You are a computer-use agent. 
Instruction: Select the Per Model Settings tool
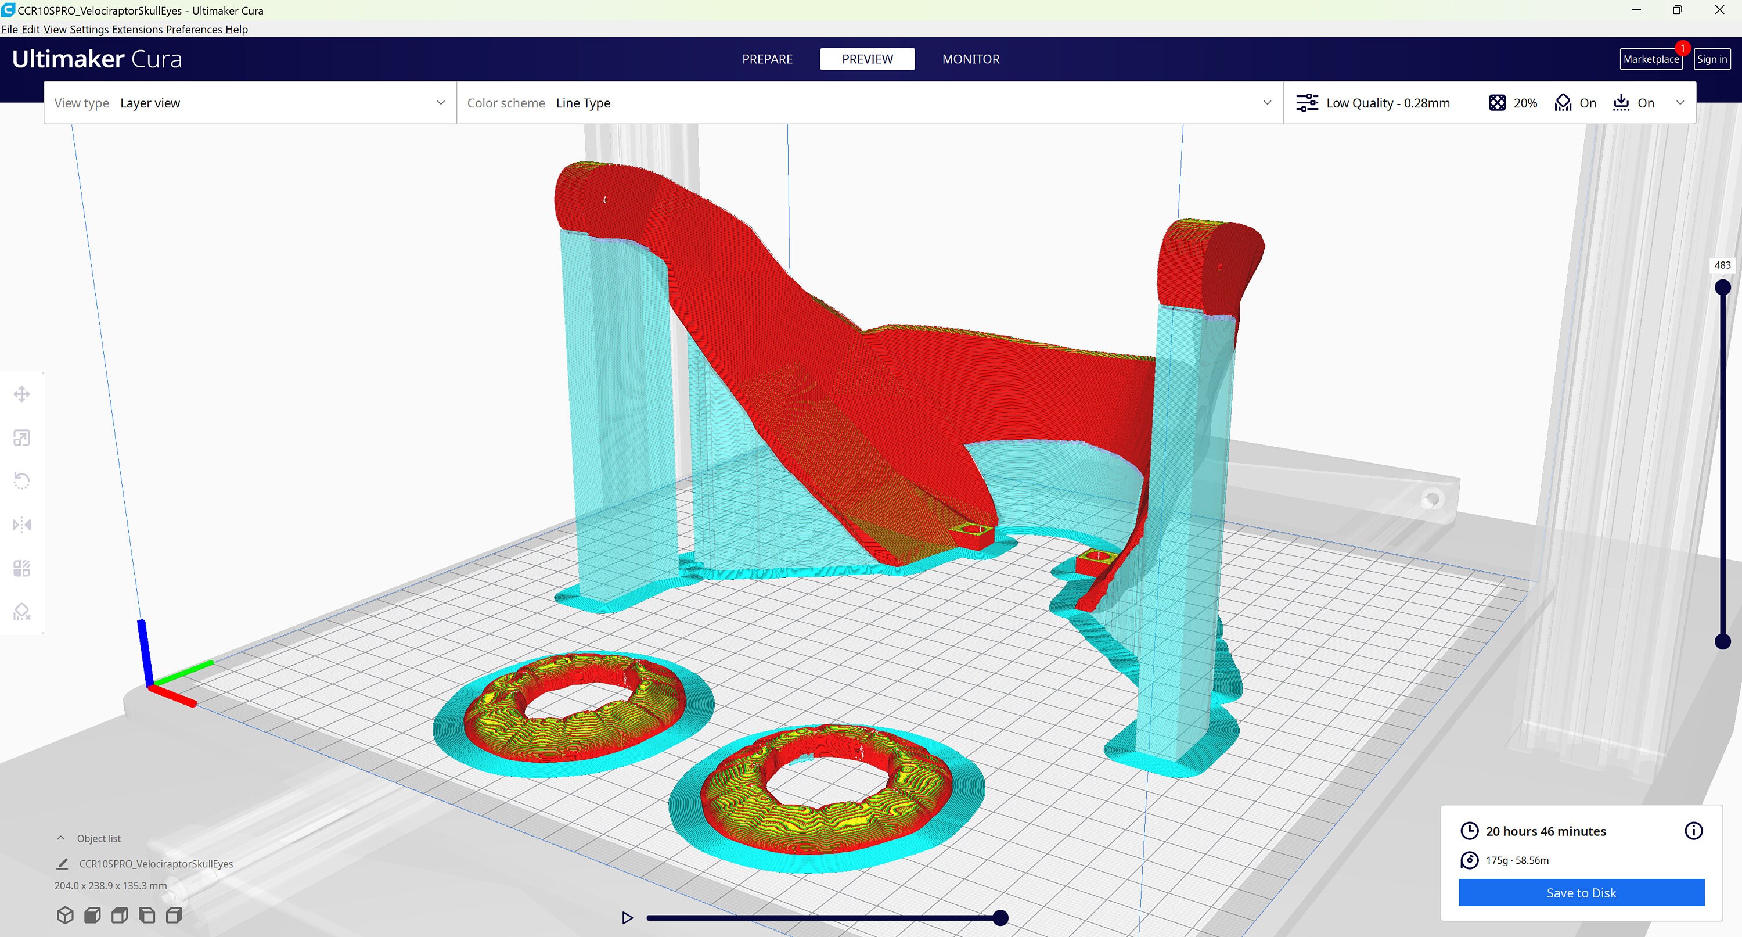point(21,568)
